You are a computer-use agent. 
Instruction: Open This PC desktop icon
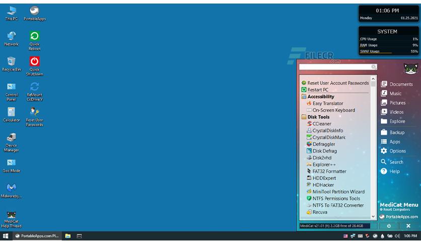click(x=11, y=14)
